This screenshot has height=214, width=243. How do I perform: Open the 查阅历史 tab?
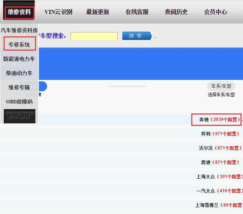(x=176, y=12)
